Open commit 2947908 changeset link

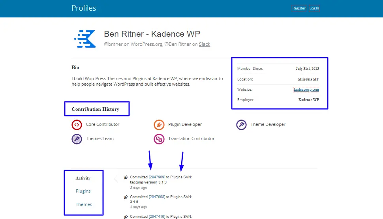pyautogui.click(x=157, y=197)
